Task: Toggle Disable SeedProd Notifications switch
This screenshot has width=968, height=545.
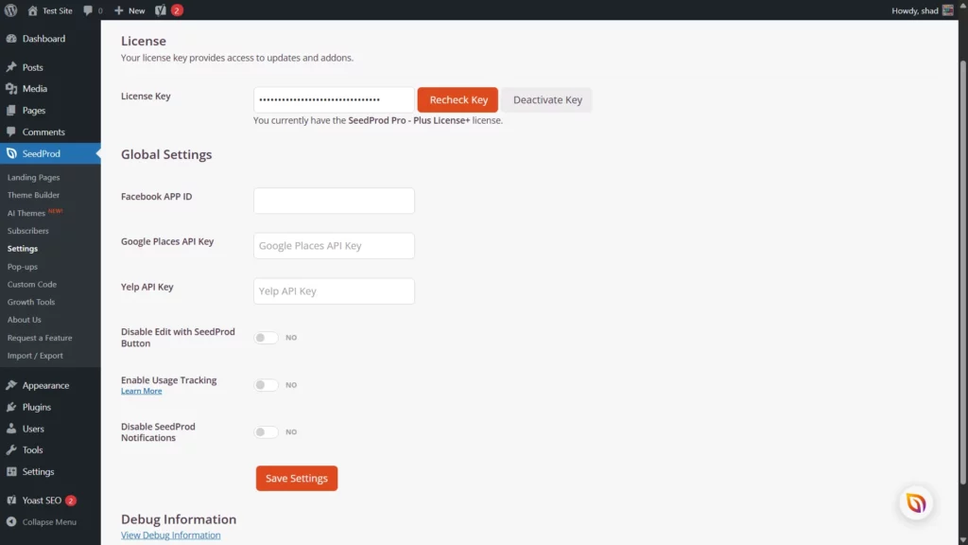Action: 266,432
